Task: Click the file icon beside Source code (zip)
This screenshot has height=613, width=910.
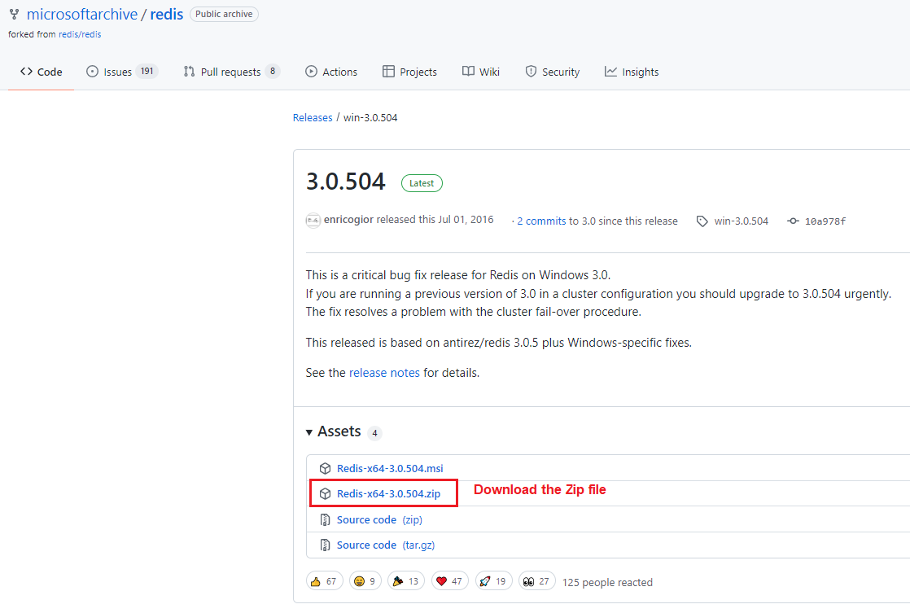Action: 326,519
